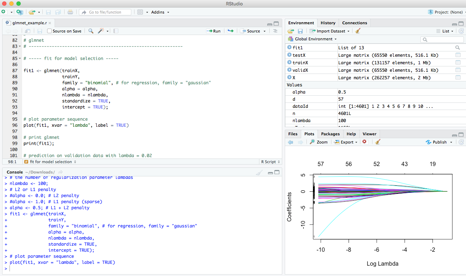Create a new file with the plus icon
Screen dimensions: 466x276
[4, 12]
